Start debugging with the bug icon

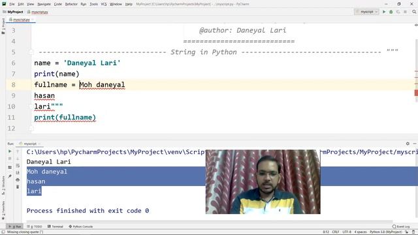(391, 12)
